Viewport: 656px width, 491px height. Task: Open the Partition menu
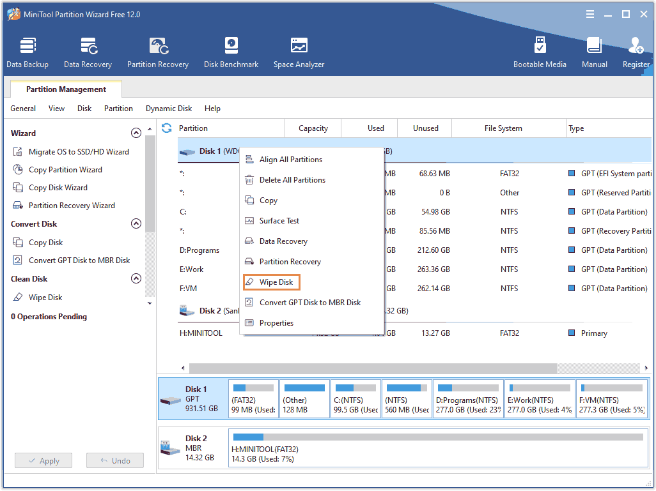point(118,109)
